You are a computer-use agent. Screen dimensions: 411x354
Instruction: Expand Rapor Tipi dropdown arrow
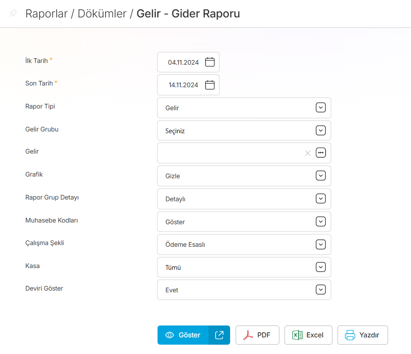click(x=321, y=107)
